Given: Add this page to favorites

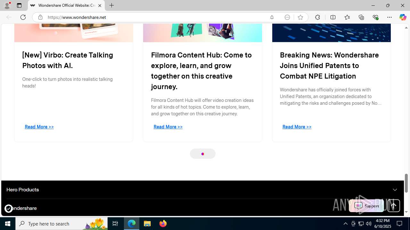Looking at the screenshot, I should (300, 17).
